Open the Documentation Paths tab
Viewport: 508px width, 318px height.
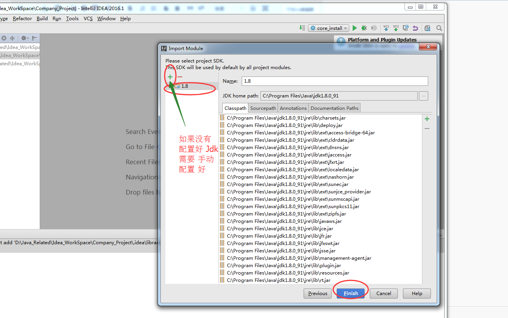pos(334,108)
